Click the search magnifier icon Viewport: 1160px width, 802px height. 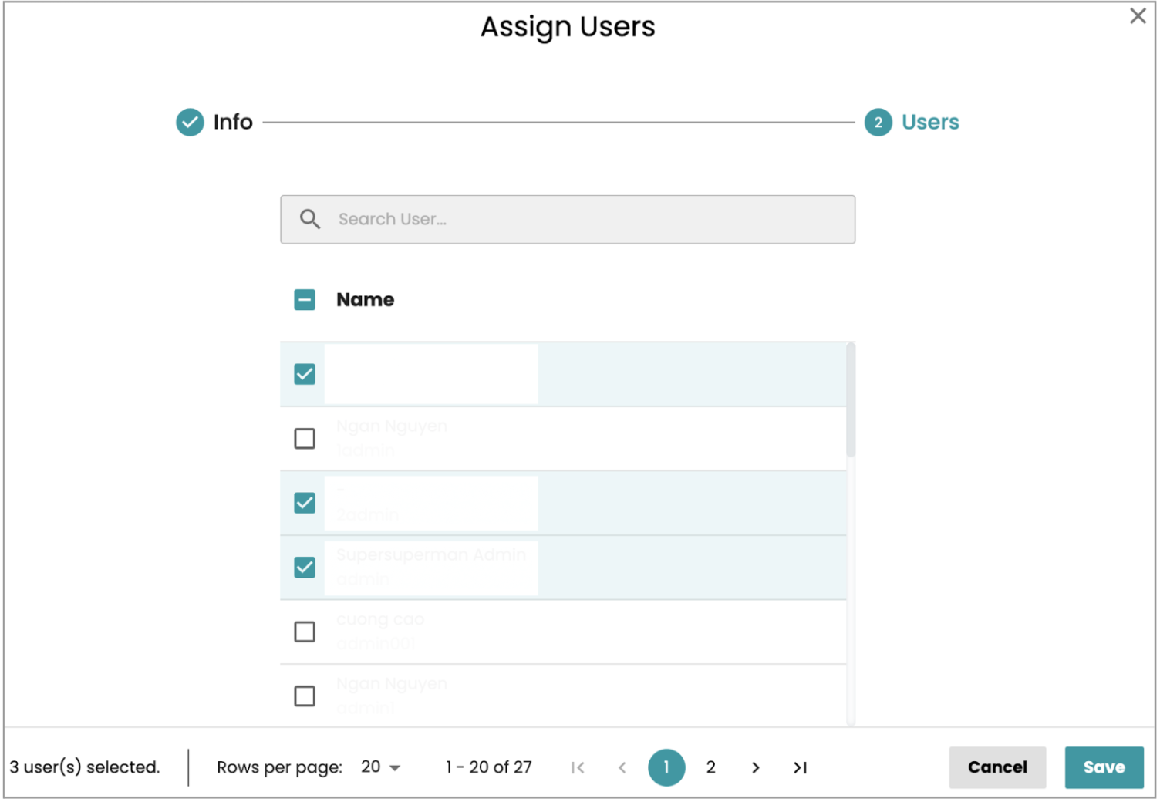pos(310,220)
